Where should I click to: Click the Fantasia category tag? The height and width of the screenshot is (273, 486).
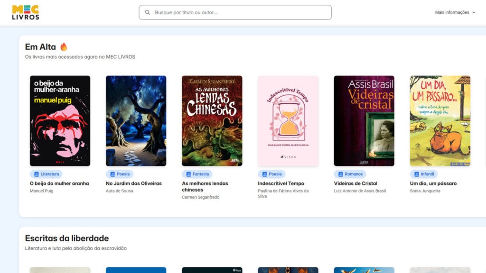point(197,174)
